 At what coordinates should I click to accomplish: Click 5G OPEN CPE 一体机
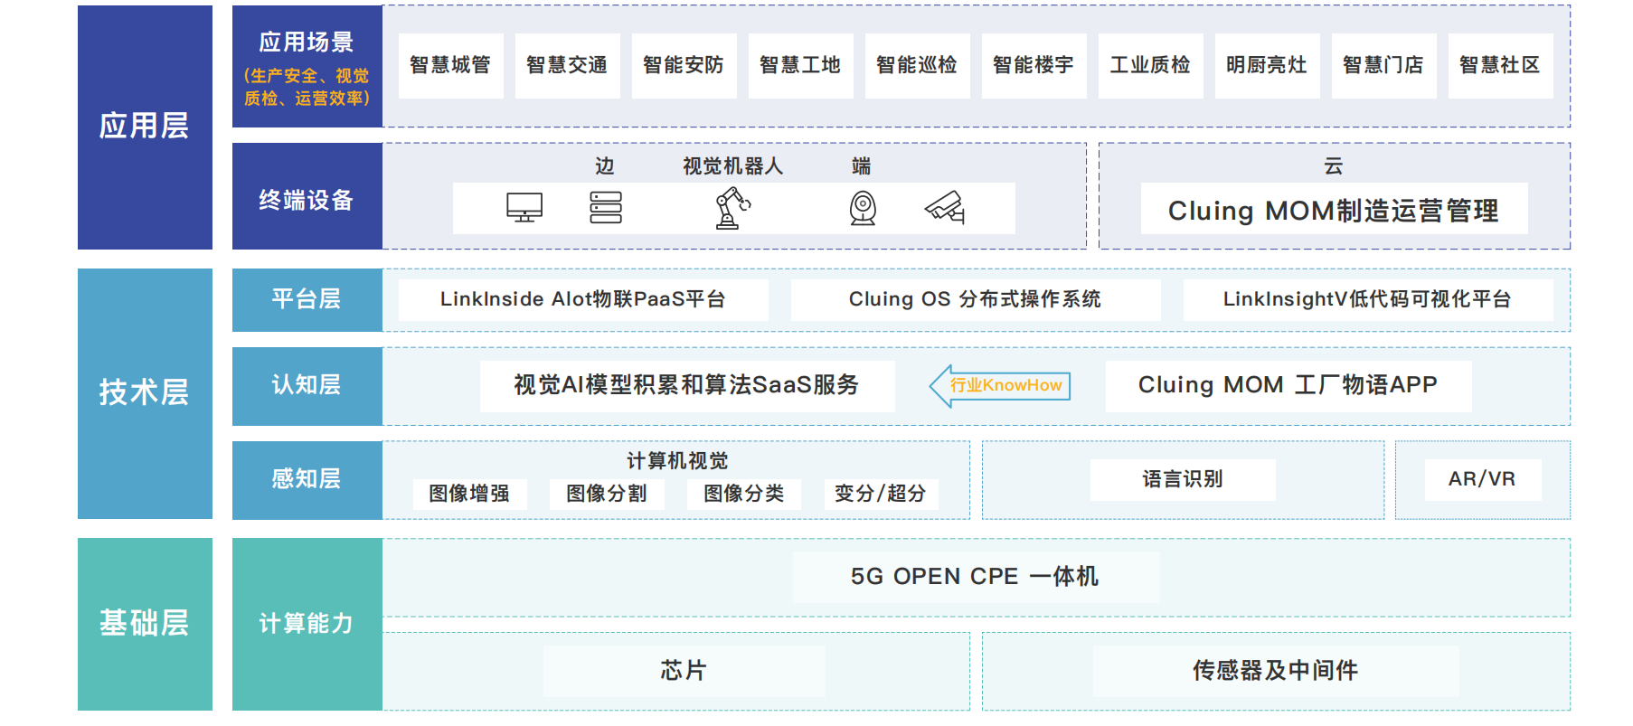coord(975,578)
